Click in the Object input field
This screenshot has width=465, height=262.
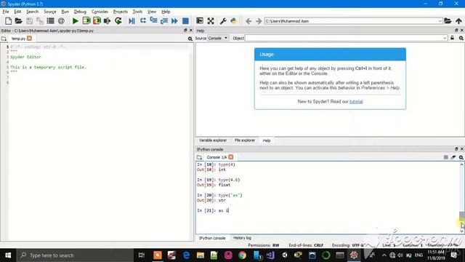pyautogui.click(x=344, y=38)
